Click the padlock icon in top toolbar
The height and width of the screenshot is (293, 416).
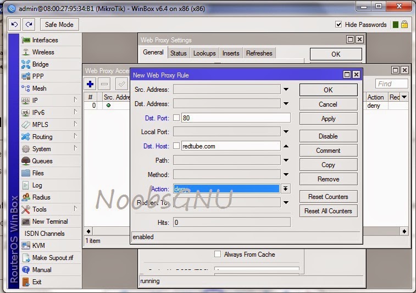(404, 25)
